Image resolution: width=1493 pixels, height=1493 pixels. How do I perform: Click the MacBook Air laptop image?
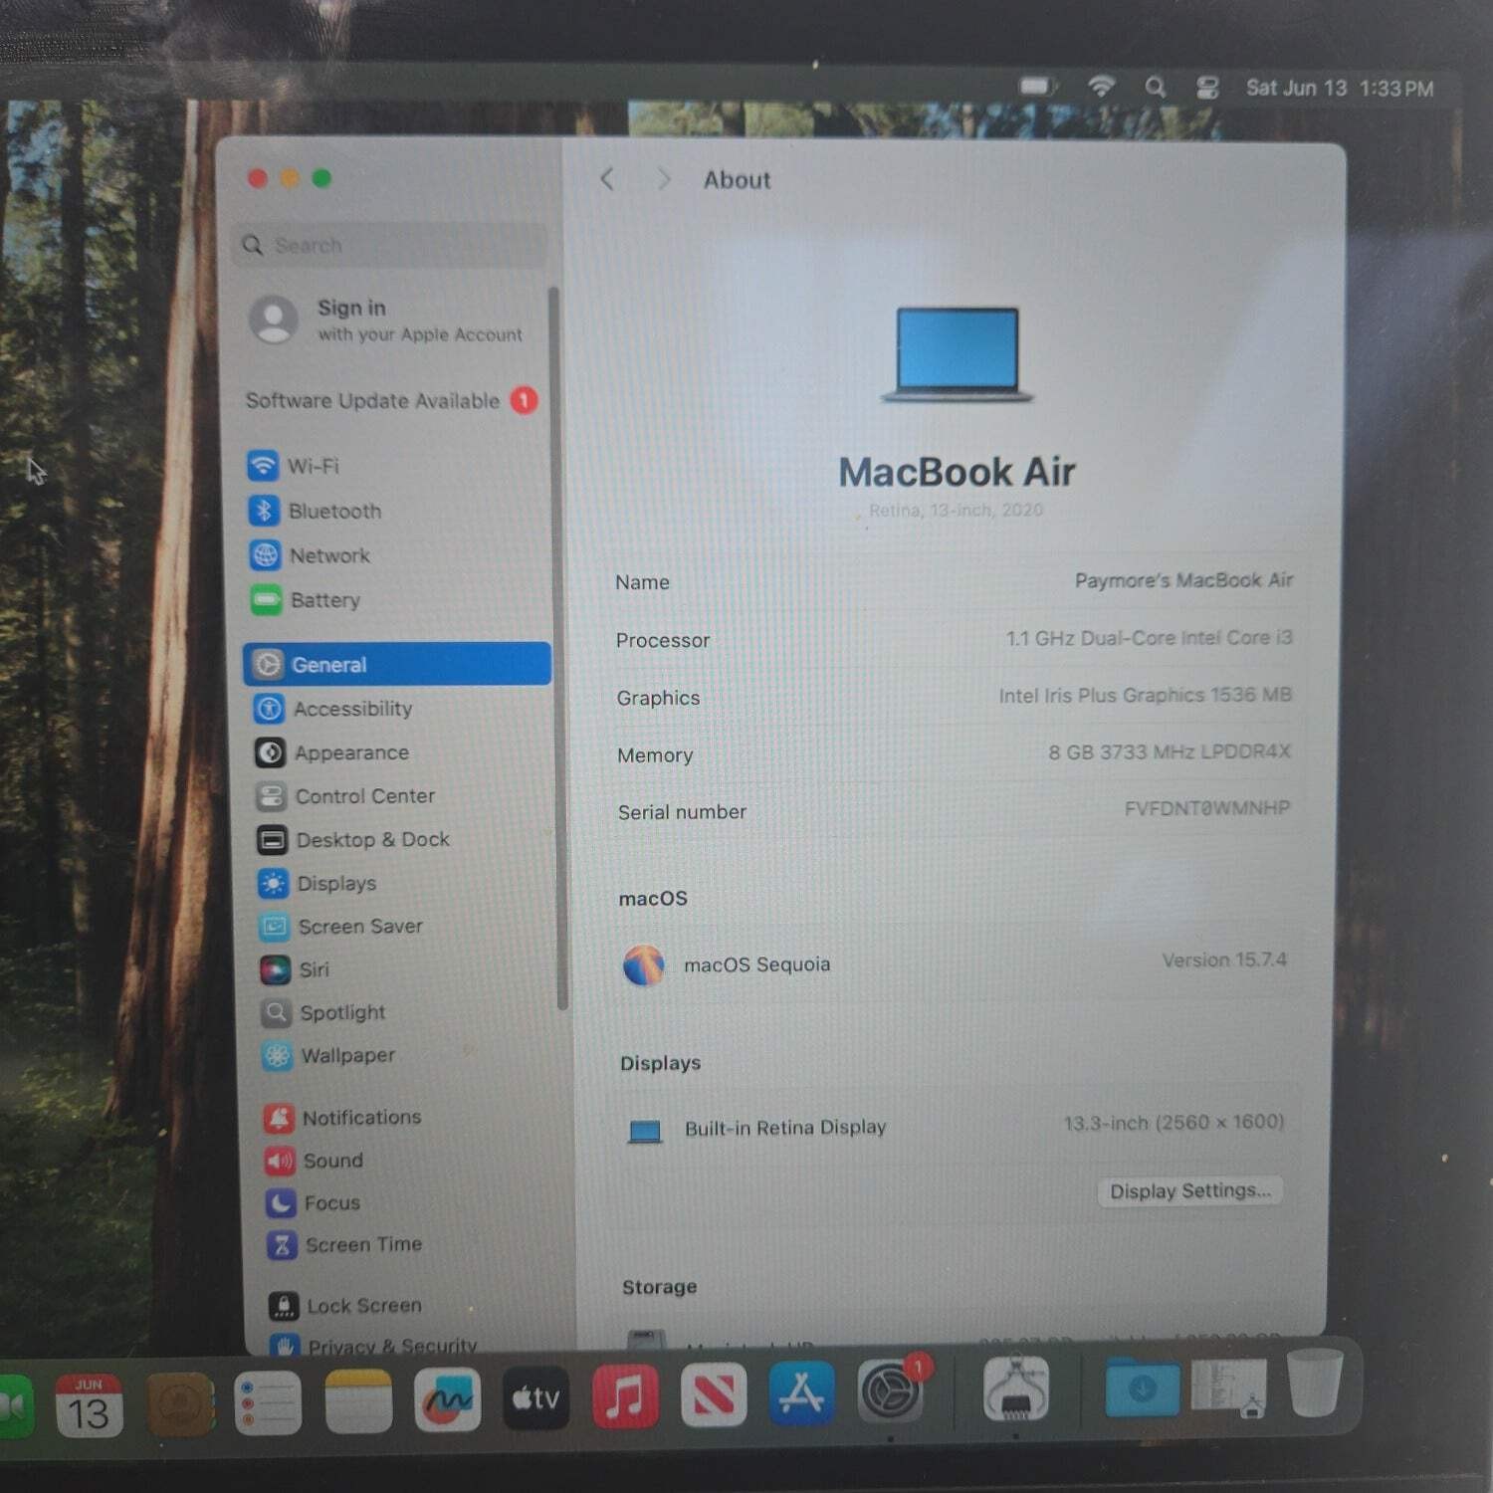coord(957,354)
